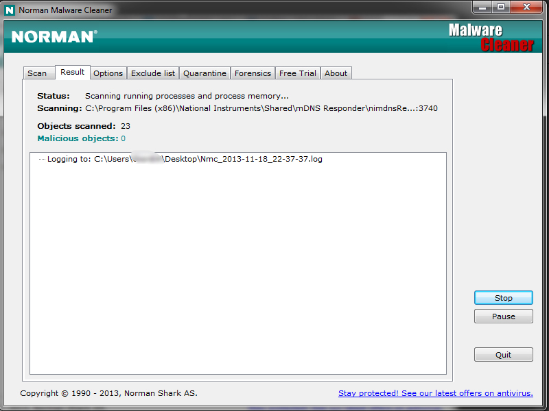
Task: Click the status text 'Scanning running processes'
Action: pyautogui.click(x=187, y=96)
